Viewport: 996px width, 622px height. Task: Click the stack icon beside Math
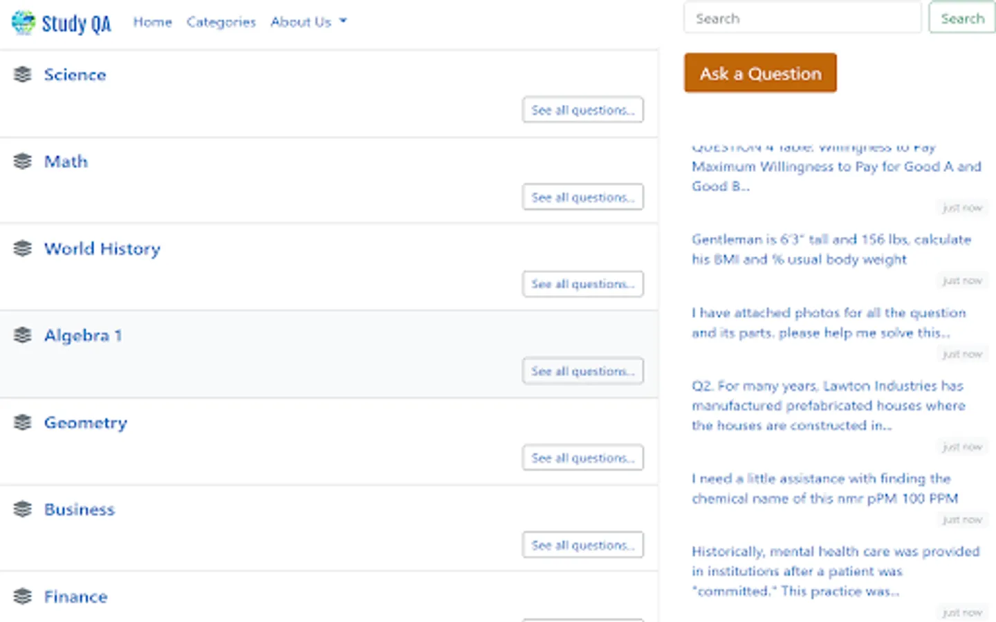(x=23, y=161)
